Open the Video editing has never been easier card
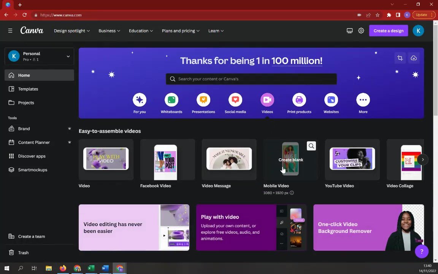 [134, 228]
